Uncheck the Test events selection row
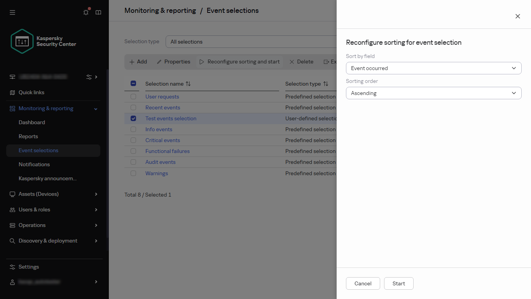The height and width of the screenshot is (299, 531). [x=133, y=118]
